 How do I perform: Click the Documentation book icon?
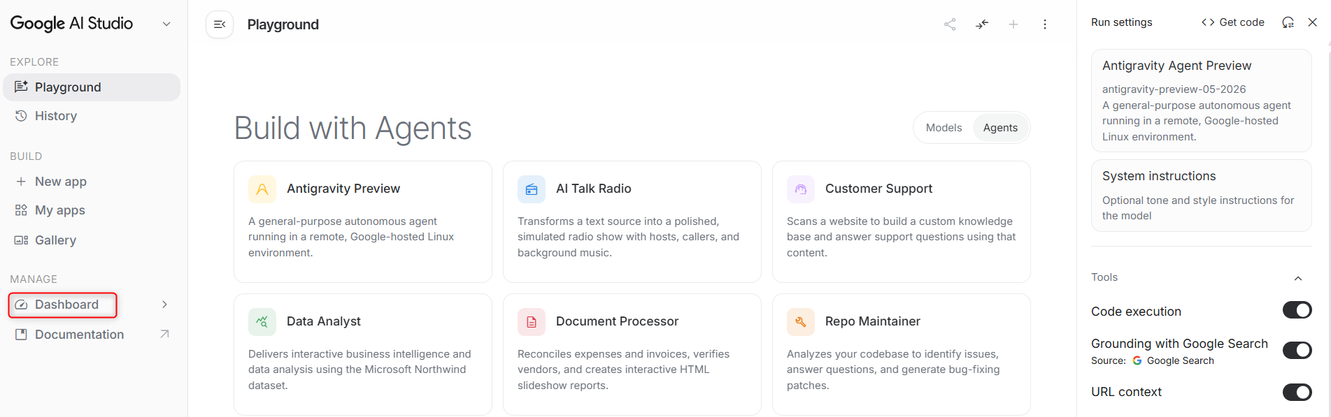pyautogui.click(x=21, y=335)
